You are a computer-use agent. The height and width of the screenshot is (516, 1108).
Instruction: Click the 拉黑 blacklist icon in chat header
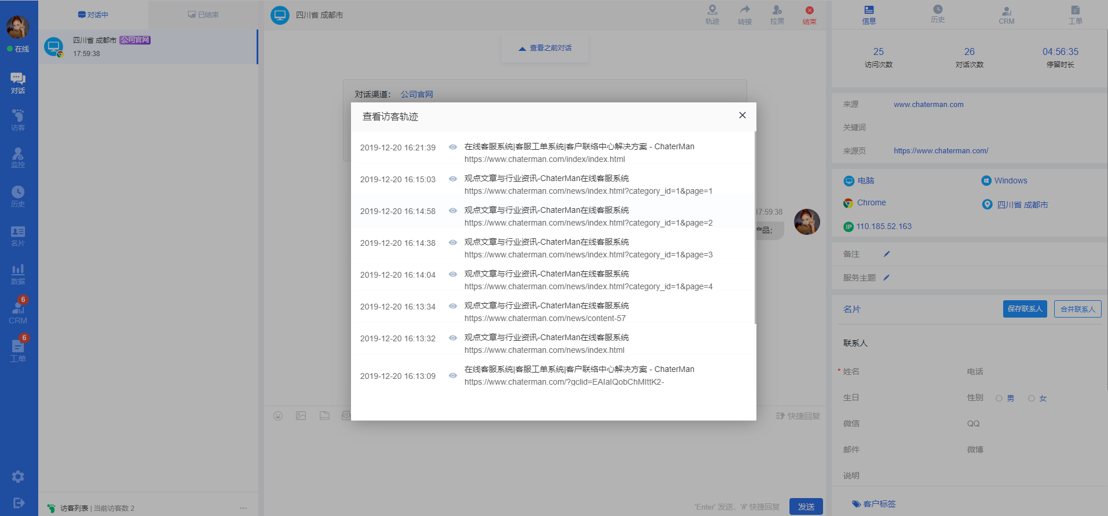point(777,15)
